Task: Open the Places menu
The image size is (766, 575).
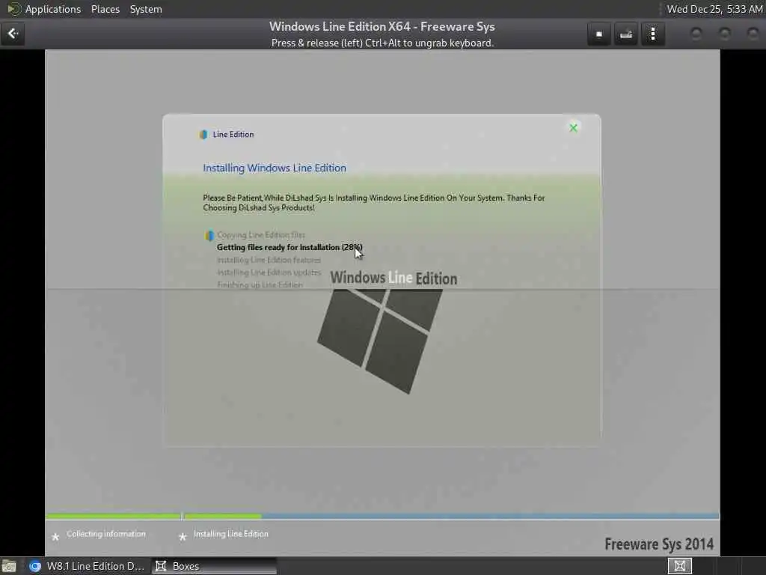Action: click(105, 9)
